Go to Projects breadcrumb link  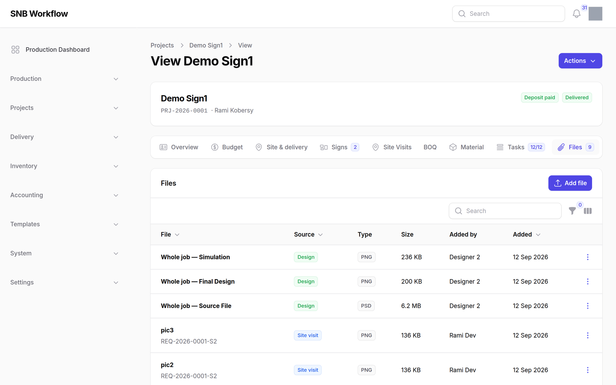(162, 45)
